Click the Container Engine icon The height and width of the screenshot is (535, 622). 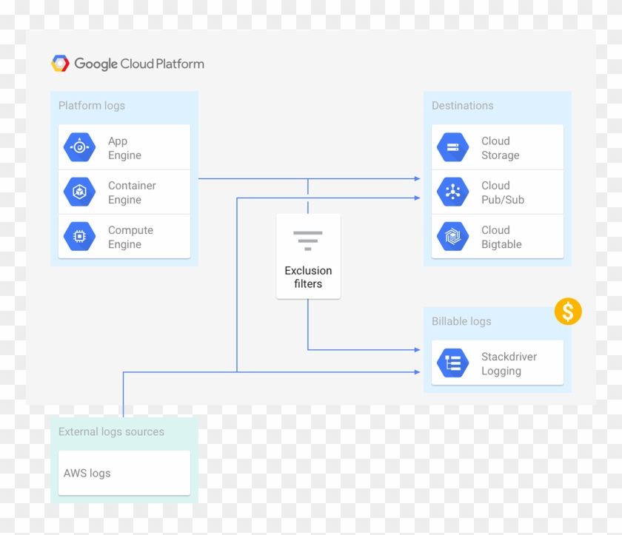78,191
